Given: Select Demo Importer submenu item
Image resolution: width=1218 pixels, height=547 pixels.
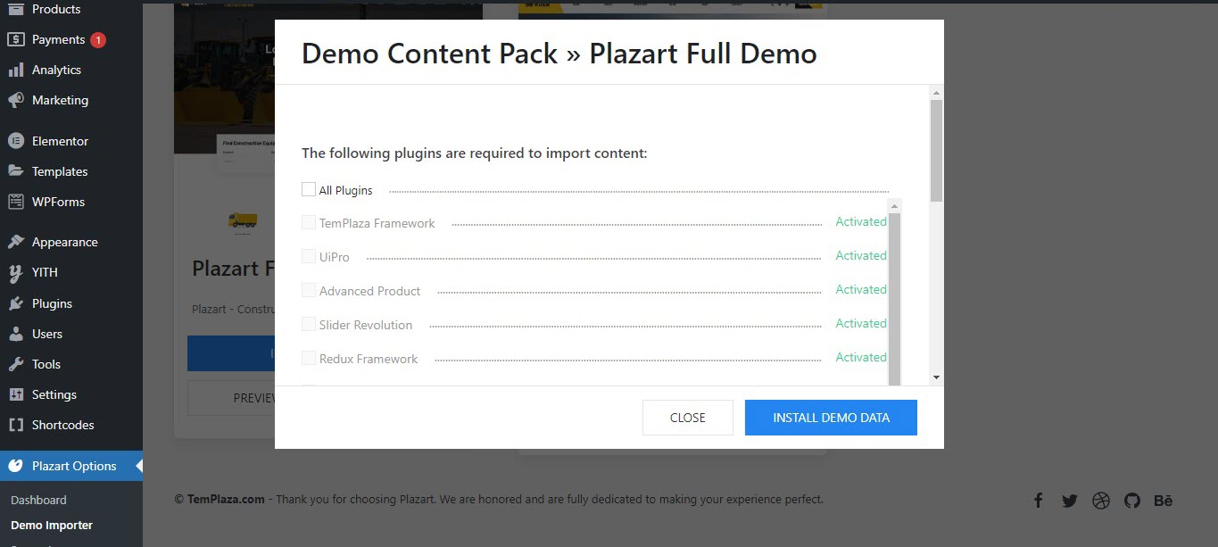Looking at the screenshot, I should coord(52,526).
